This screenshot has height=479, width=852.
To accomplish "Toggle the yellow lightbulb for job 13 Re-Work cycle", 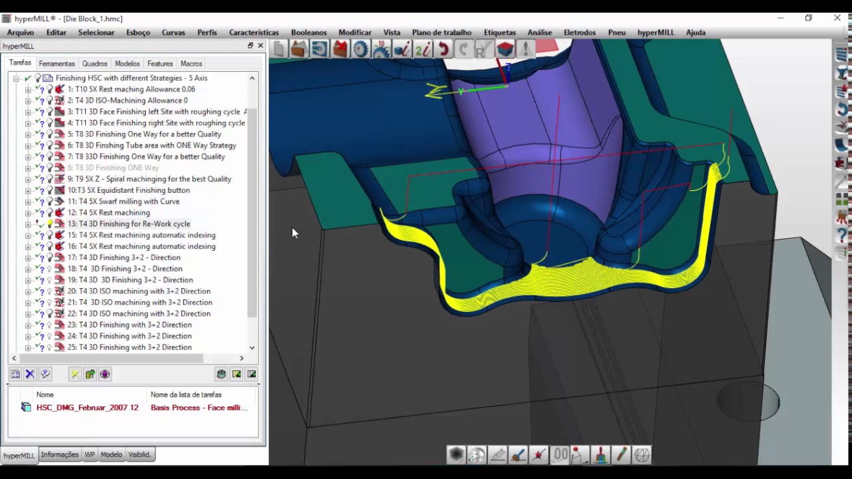I will (49, 224).
